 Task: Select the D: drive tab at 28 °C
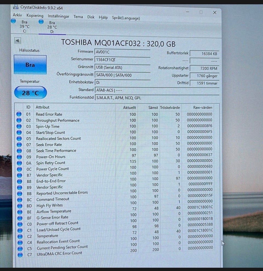coord(52,27)
